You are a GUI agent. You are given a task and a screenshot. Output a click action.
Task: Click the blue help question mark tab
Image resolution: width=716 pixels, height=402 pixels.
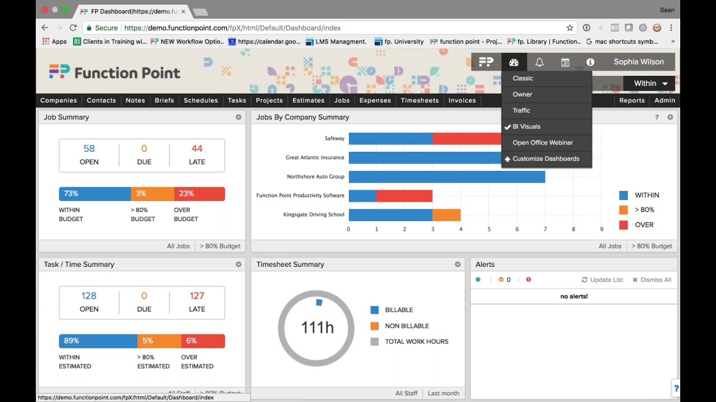click(x=676, y=389)
